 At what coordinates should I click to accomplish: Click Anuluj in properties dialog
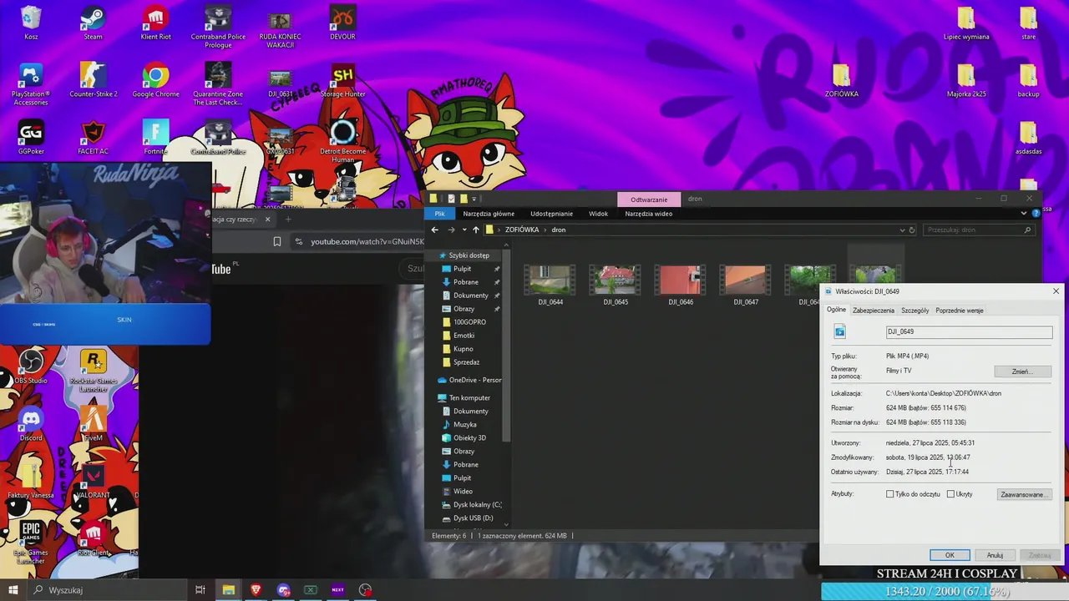(x=995, y=555)
